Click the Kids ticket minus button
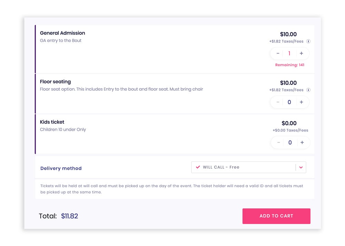Viewport: 345px width, 246px height. coord(278,143)
